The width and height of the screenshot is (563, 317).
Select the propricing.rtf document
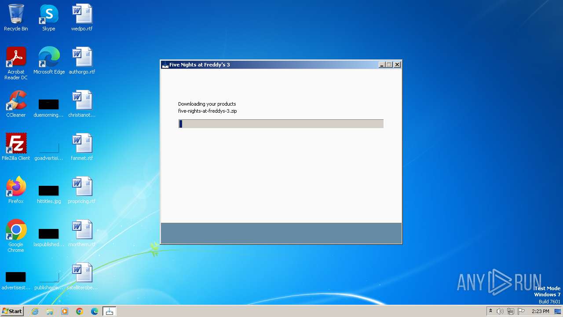tap(82, 190)
